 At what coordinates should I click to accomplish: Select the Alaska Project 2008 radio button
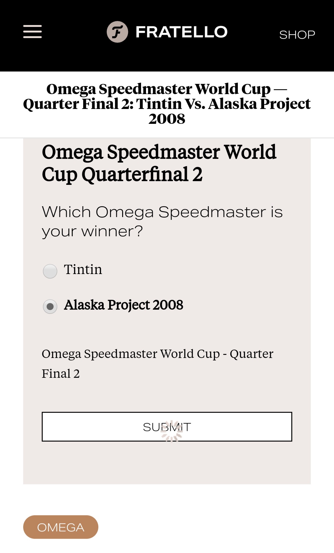coord(50,307)
